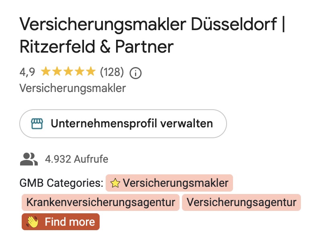Click the middle (third) rating star
323x241 pixels.
coord(68,71)
